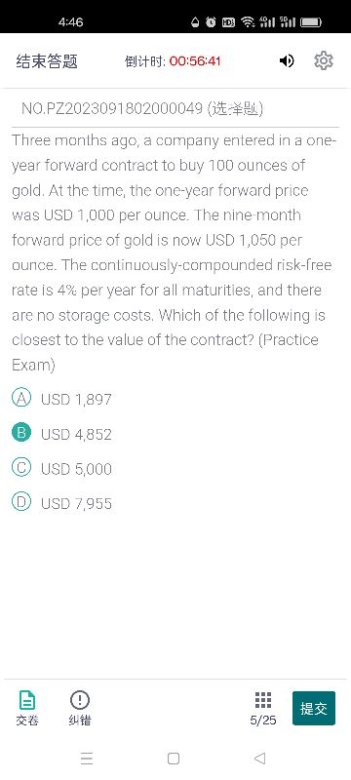Viewport: 351px width, 780px height.
Task: Select option C USD 5,000
Action: coord(61,469)
